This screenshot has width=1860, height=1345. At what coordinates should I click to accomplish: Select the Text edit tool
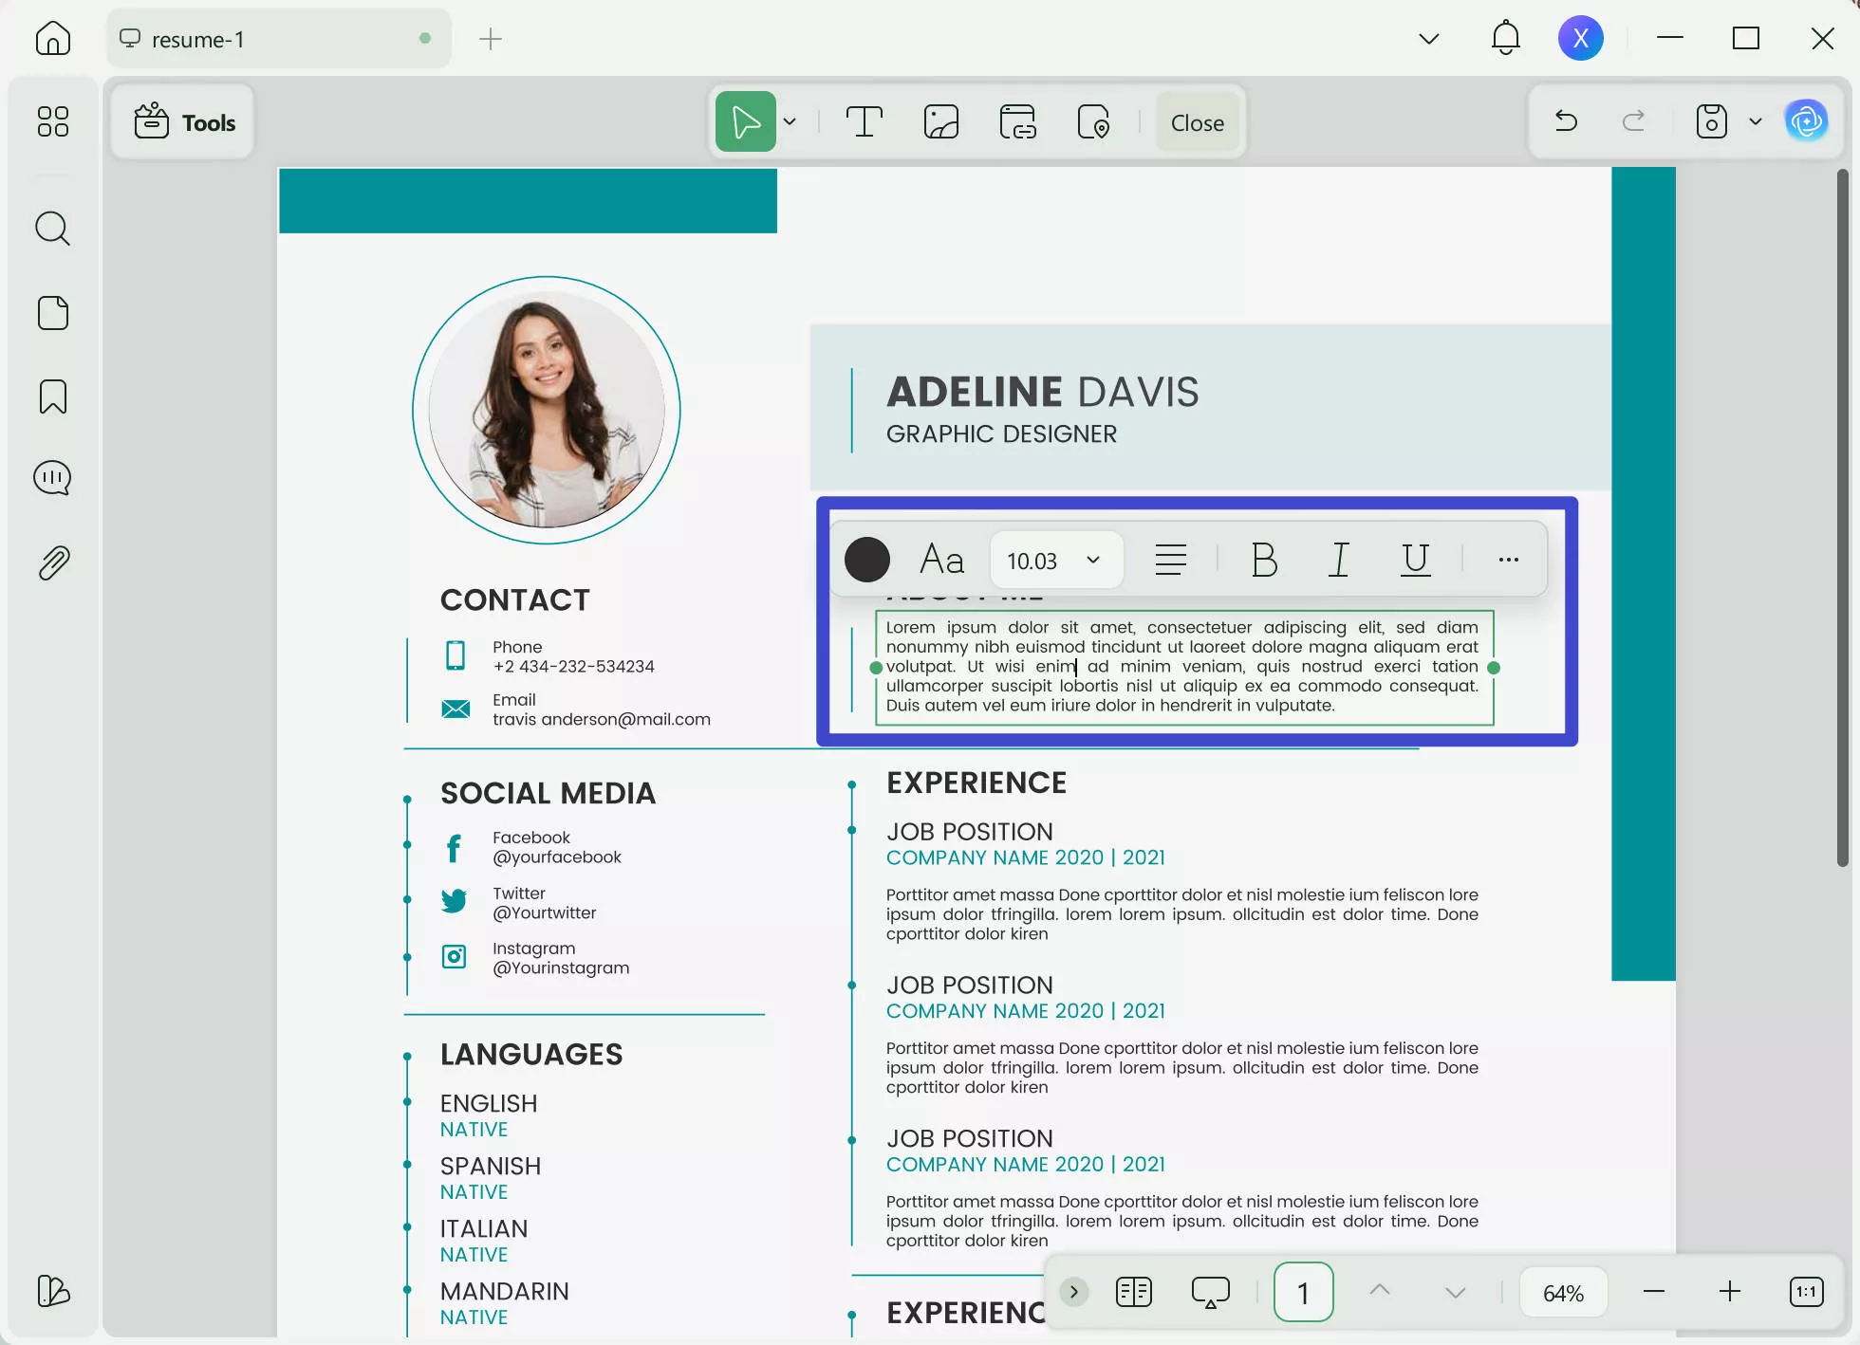tap(864, 121)
